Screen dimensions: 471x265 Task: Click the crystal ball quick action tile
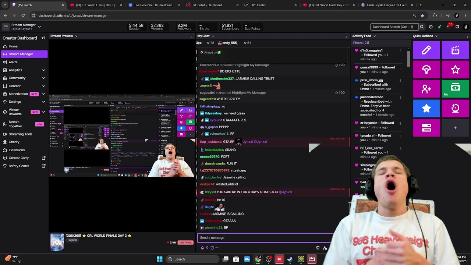(455, 108)
